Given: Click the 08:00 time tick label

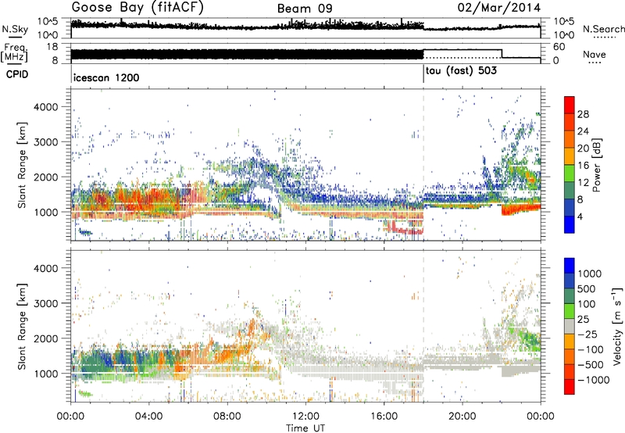Looking at the screenshot, I should pos(227,417).
